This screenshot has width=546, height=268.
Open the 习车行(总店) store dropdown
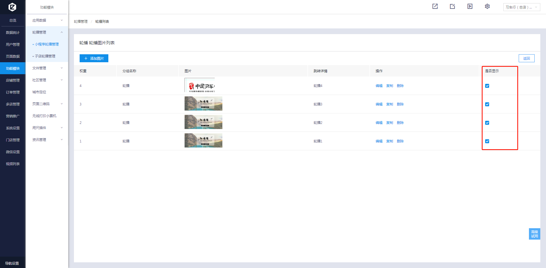click(x=522, y=7)
